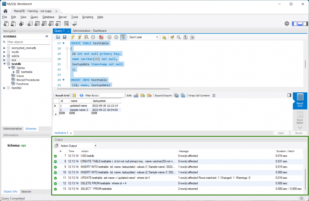This screenshot has height=201, width=309.
Task: Click the edit current row icon
Action: (136, 96)
